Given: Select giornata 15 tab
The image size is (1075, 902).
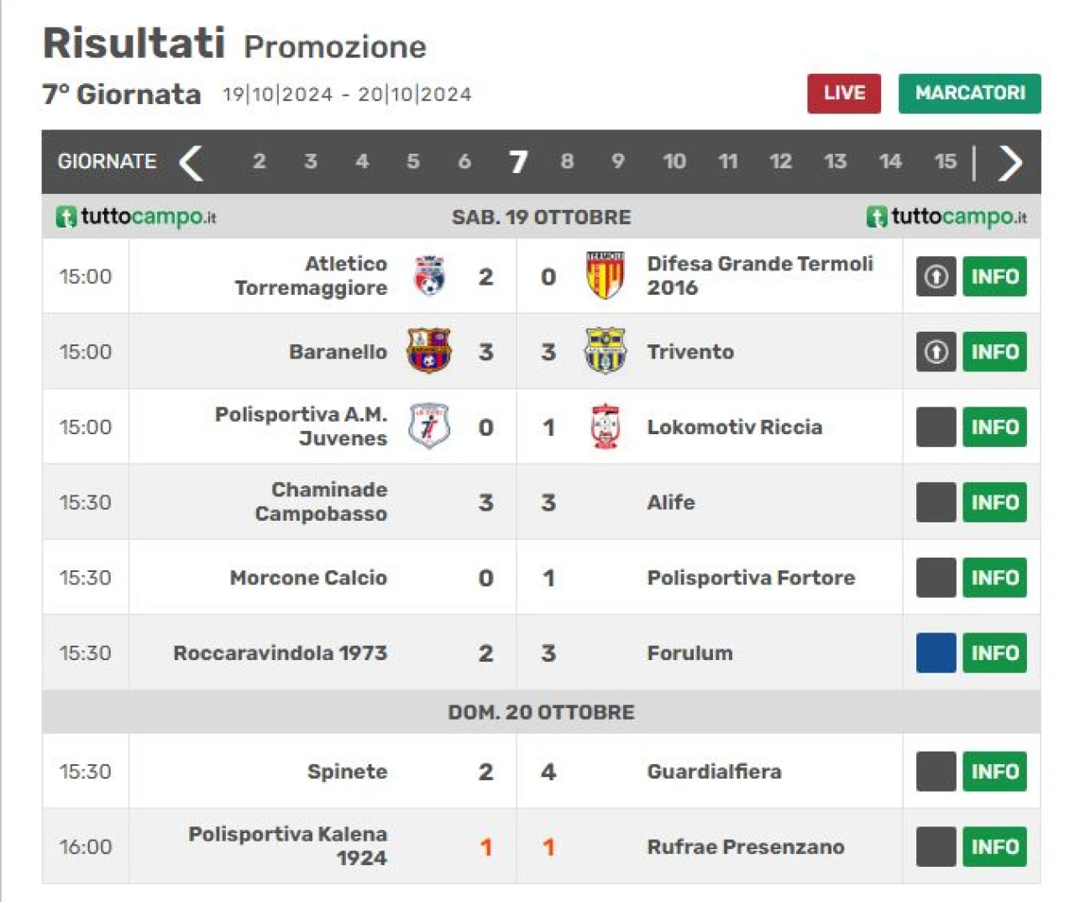Looking at the screenshot, I should tap(946, 161).
